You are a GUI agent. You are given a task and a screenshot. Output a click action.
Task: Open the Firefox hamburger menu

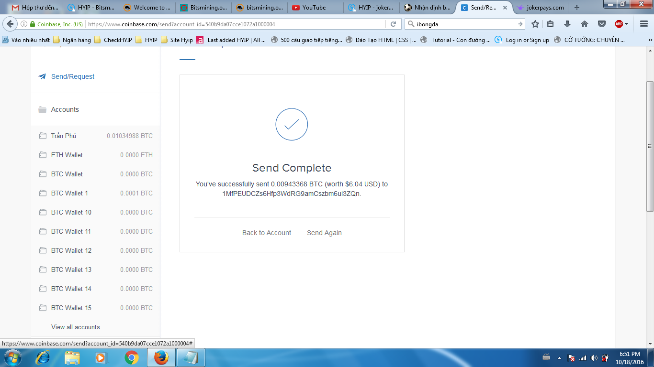point(643,24)
